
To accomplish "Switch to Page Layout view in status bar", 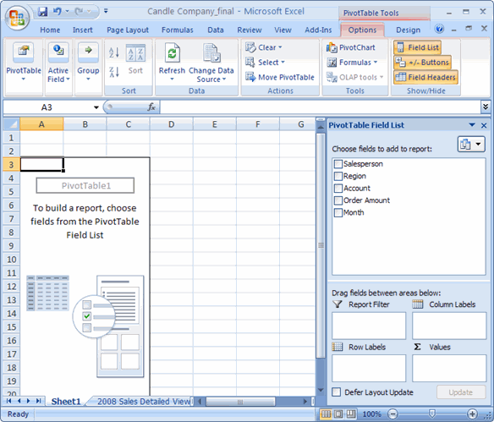I will (338, 414).
